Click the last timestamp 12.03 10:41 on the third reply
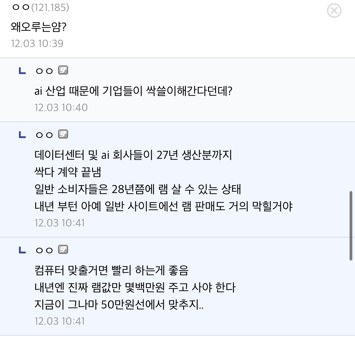Screen dimensions: 355x338 [x=59, y=321]
